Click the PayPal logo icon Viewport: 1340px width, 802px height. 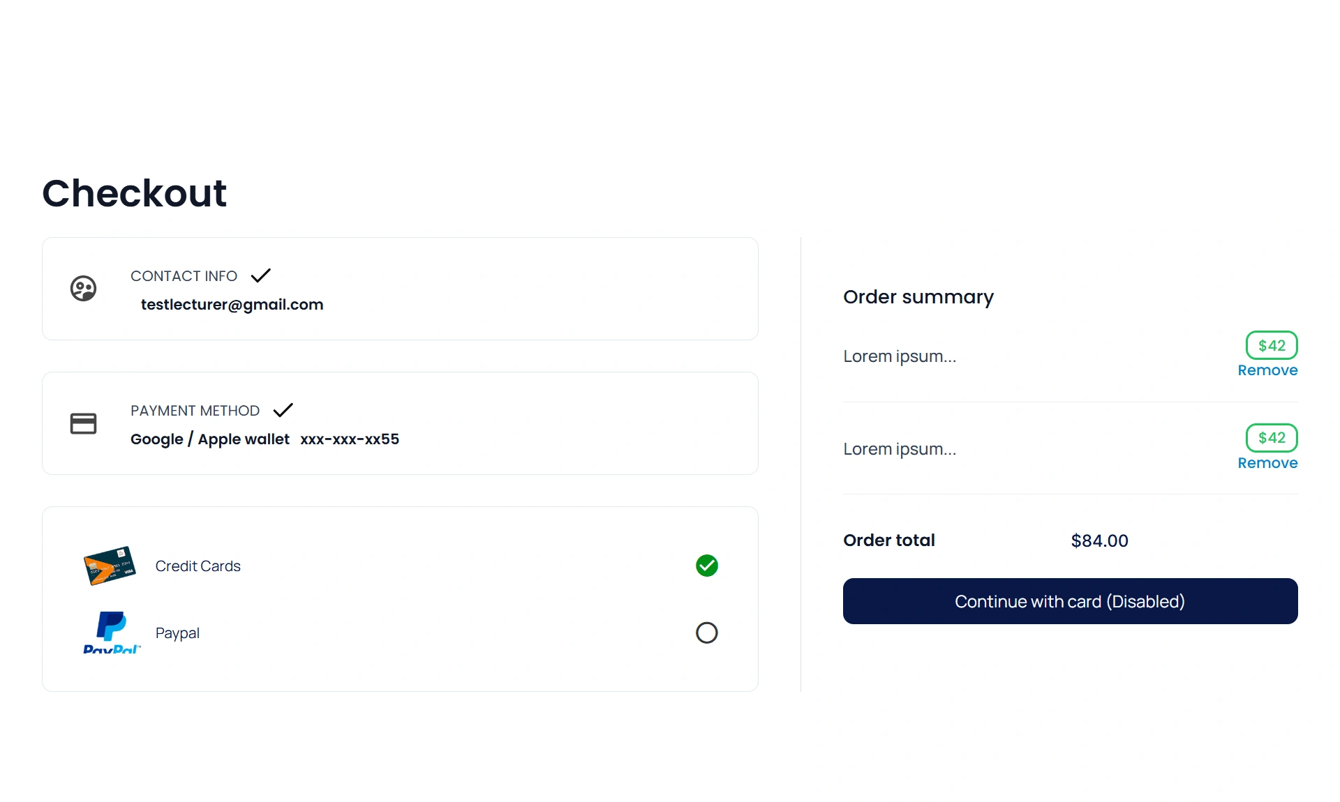pyautogui.click(x=112, y=632)
